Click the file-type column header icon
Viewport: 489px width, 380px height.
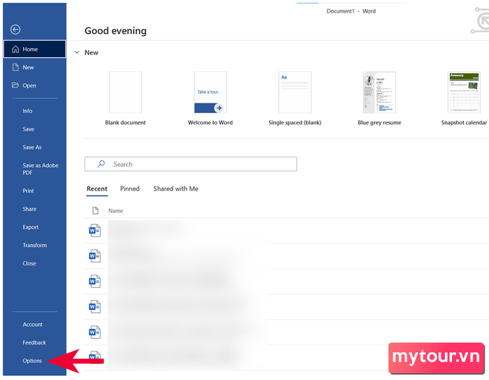pos(96,211)
